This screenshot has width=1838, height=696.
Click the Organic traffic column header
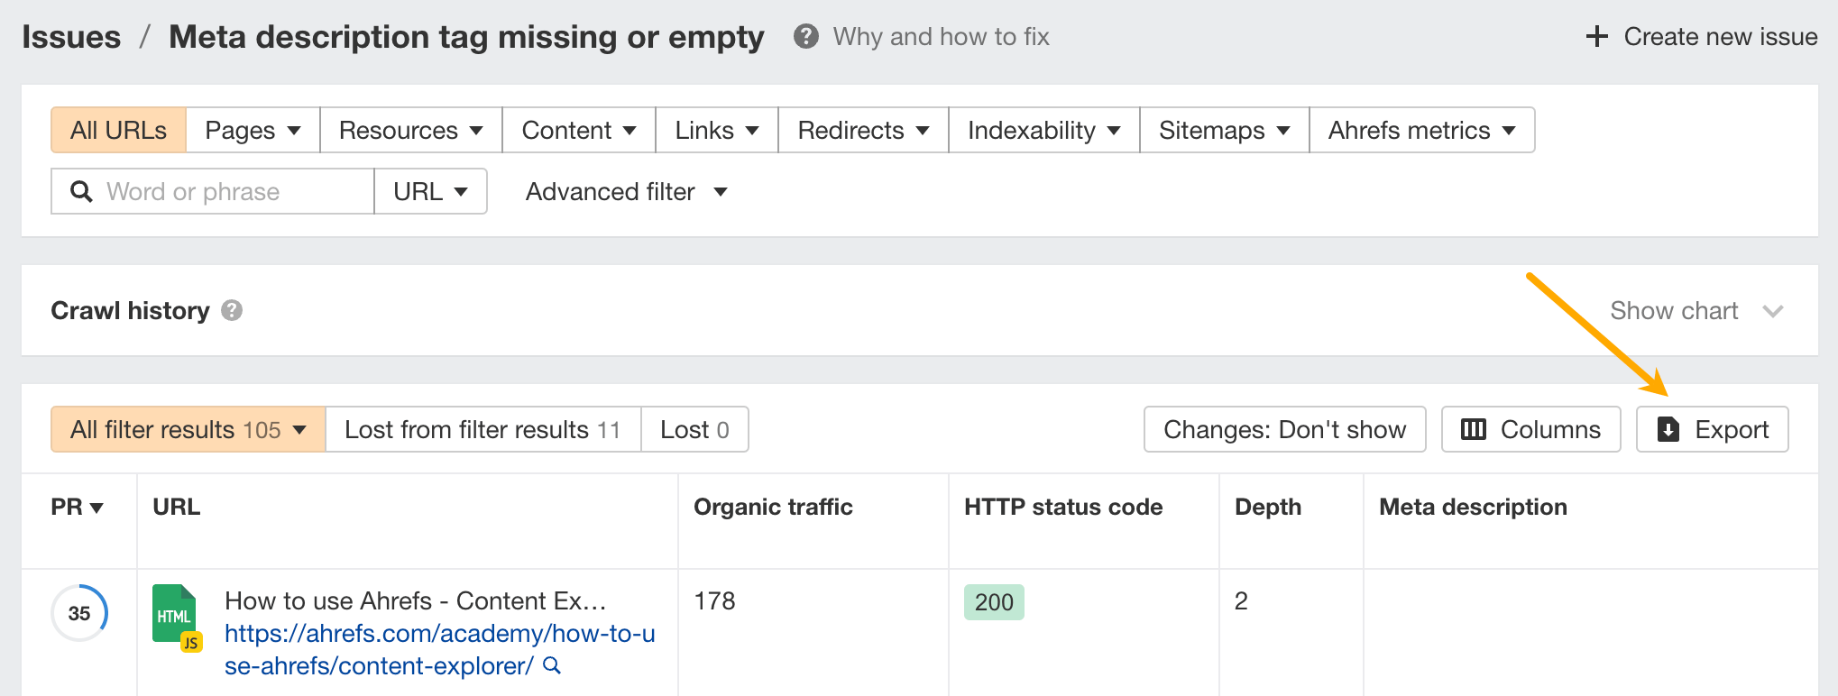(x=773, y=508)
